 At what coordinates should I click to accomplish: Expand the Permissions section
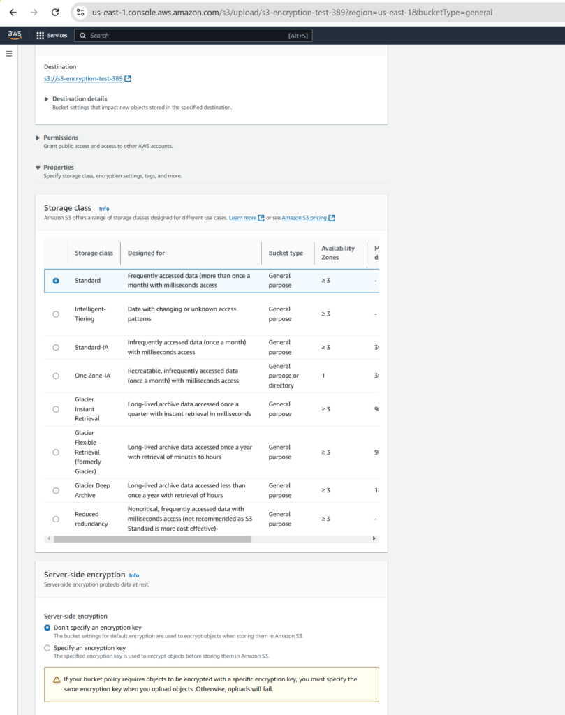(x=38, y=138)
